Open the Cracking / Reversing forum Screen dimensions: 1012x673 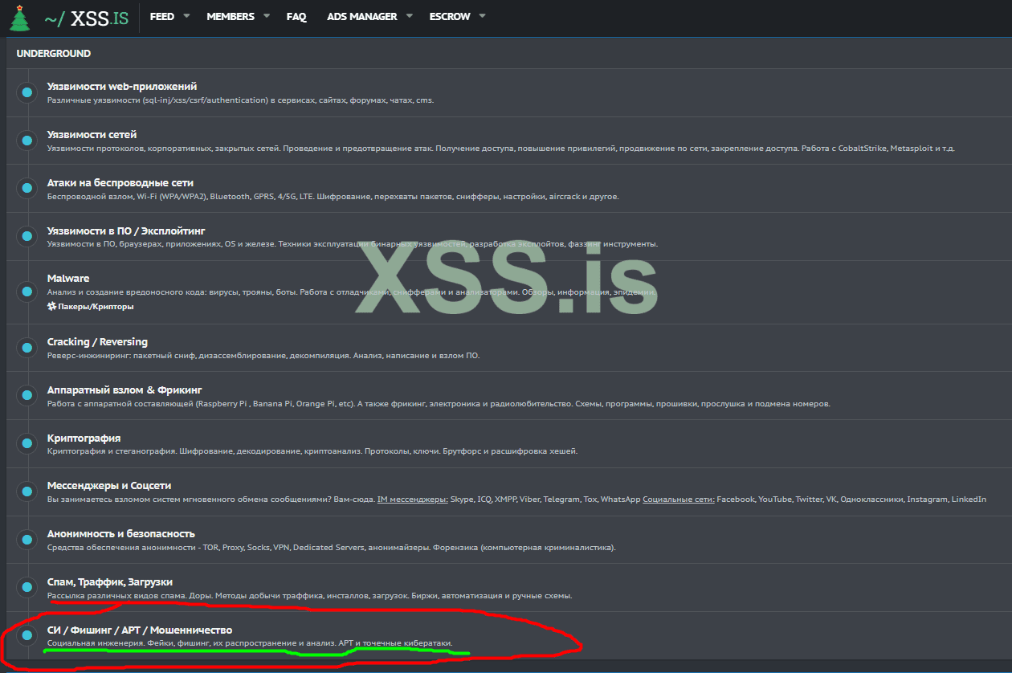pos(98,341)
